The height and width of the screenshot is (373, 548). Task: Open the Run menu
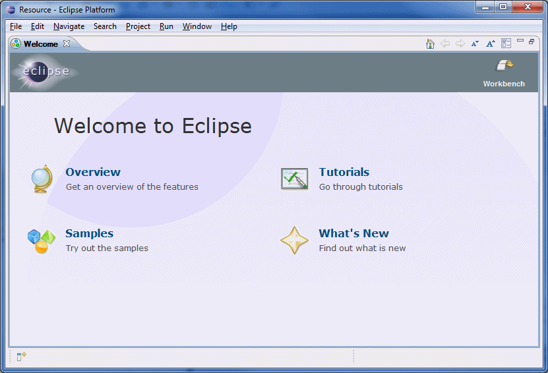(166, 26)
